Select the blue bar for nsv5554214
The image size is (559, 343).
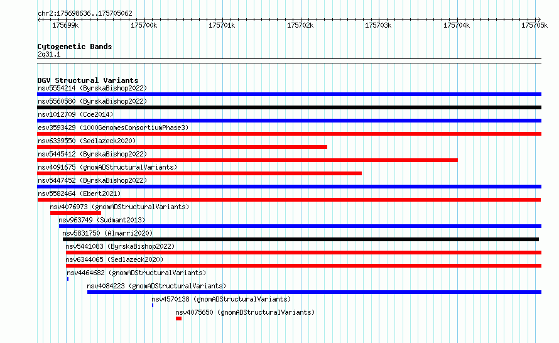pos(289,94)
